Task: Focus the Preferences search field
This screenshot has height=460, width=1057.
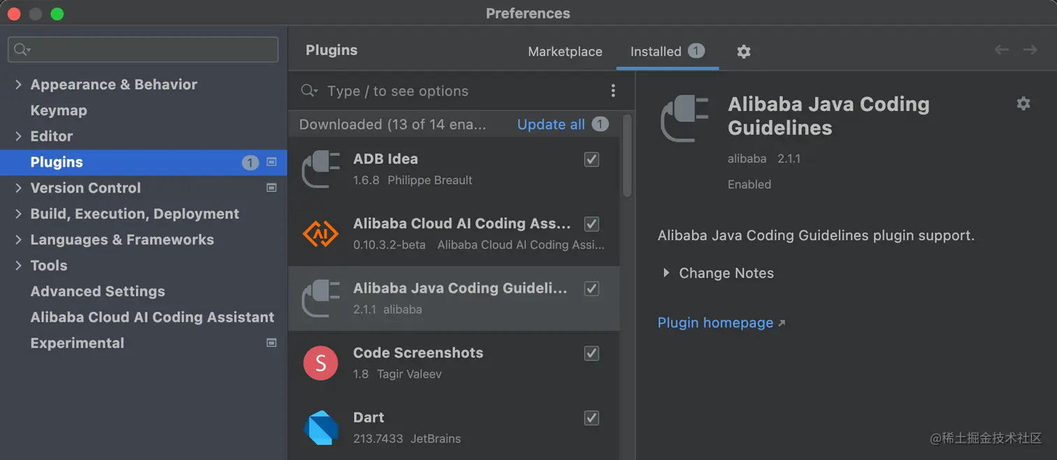Action: tap(143, 50)
